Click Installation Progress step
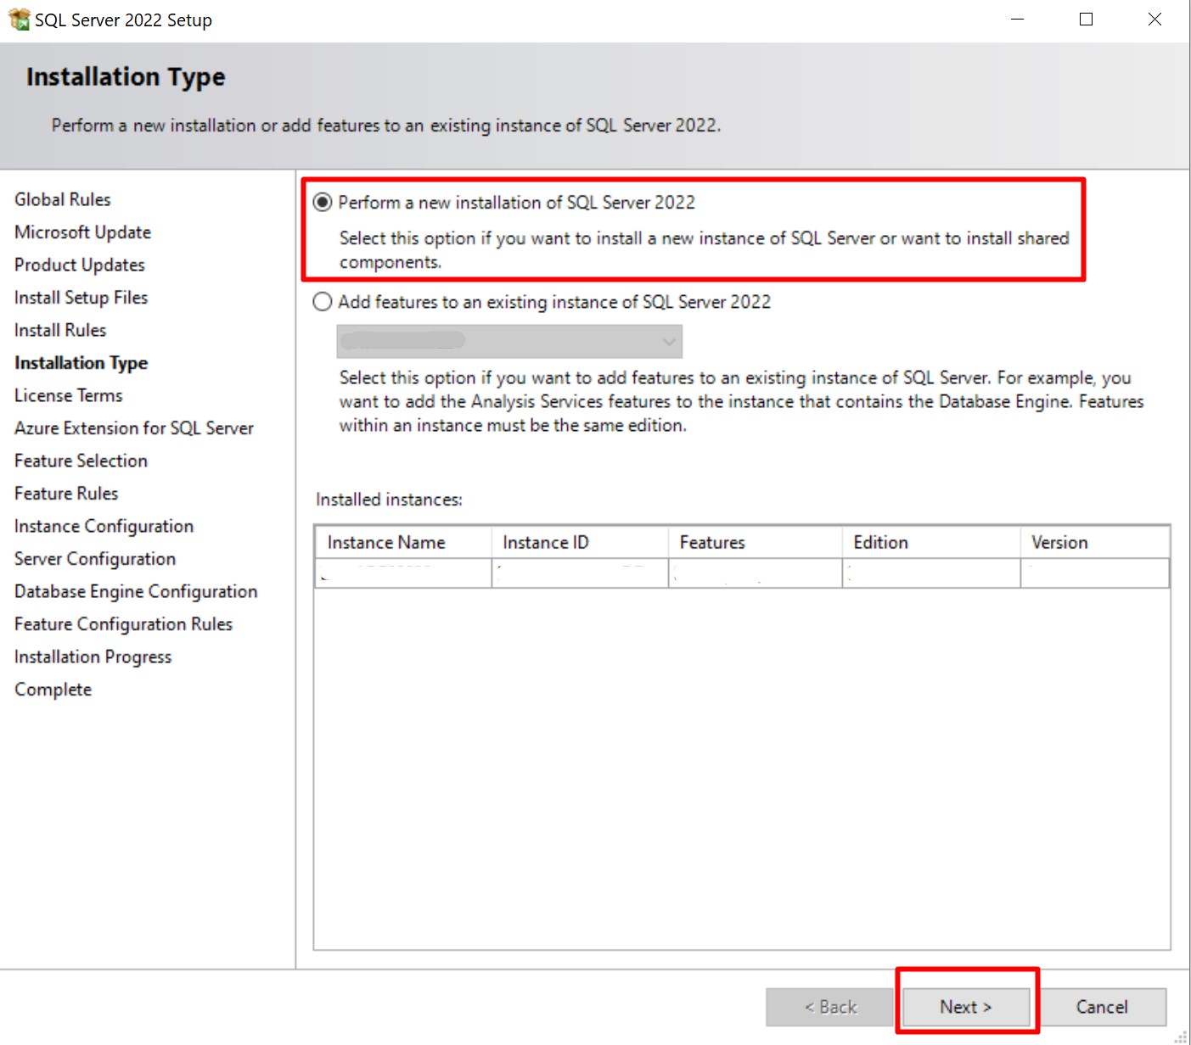This screenshot has width=1191, height=1045. pyautogui.click(x=93, y=657)
